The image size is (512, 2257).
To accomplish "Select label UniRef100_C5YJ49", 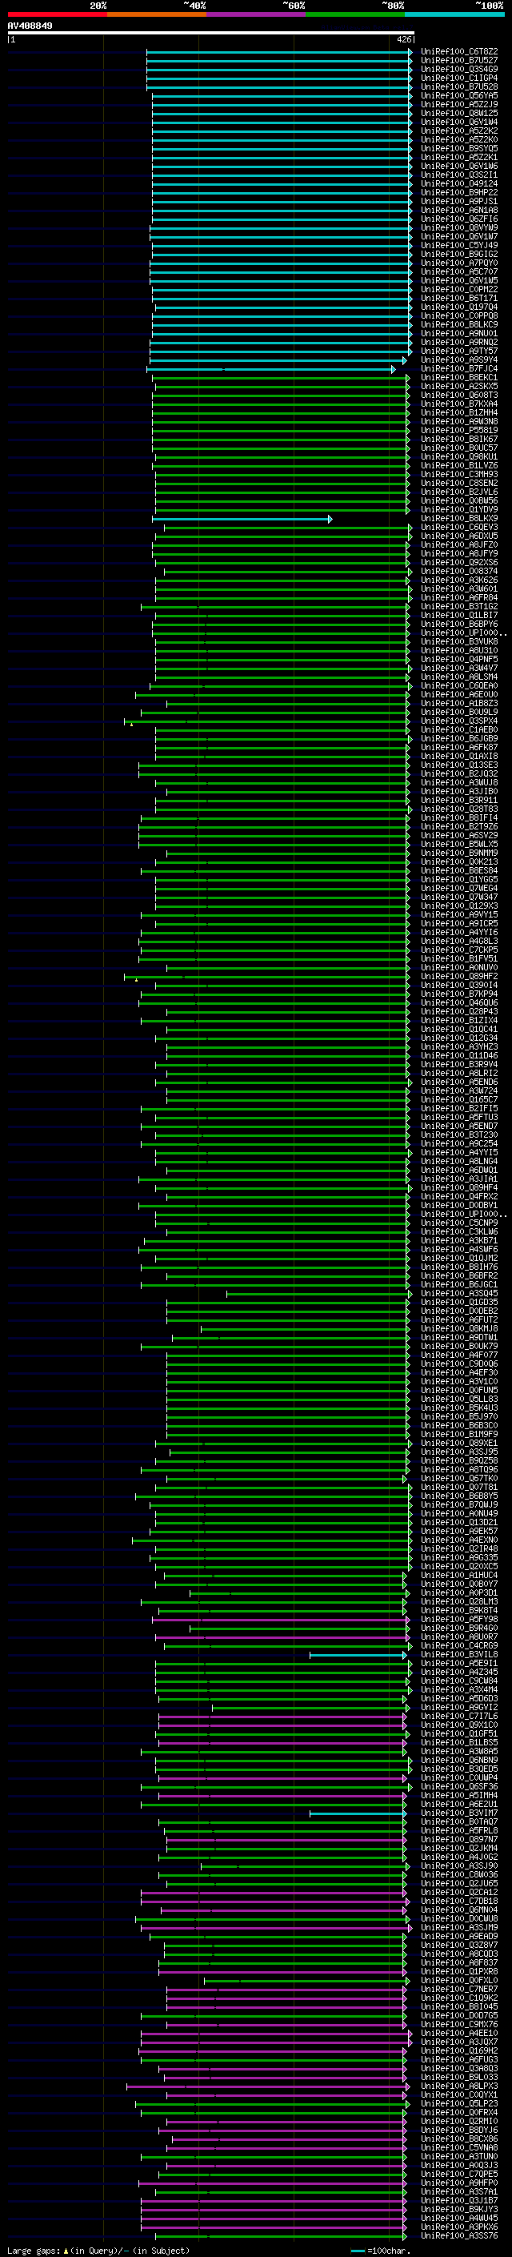I will [x=459, y=245].
